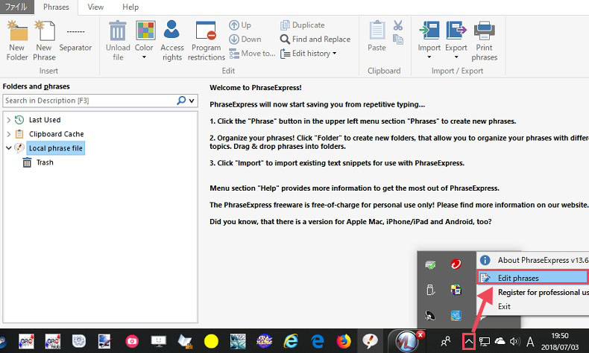This screenshot has width=589, height=353.
Task: Click the blue monitor tray icon
Action: [x=456, y=316]
